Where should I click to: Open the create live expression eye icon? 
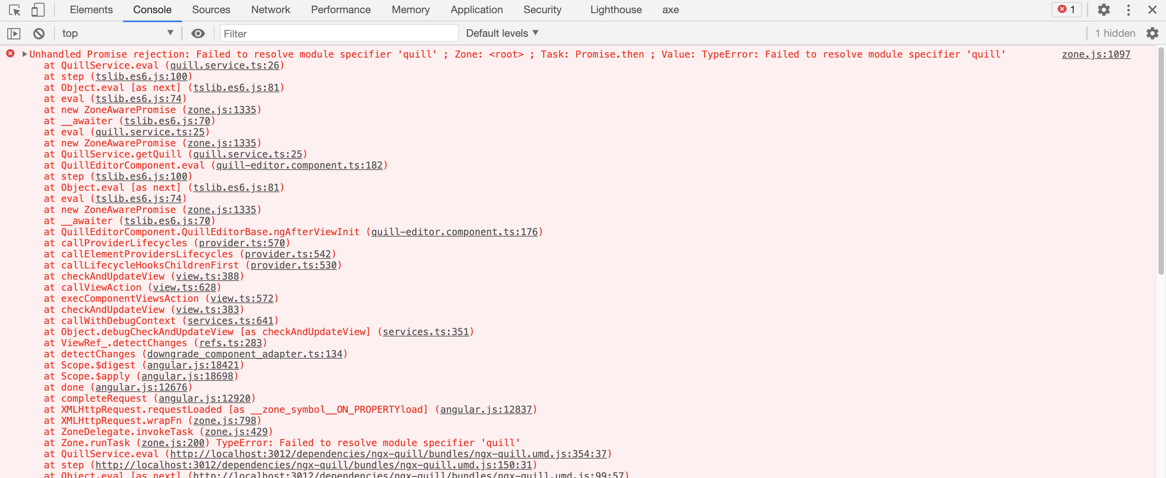click(198, 33)
